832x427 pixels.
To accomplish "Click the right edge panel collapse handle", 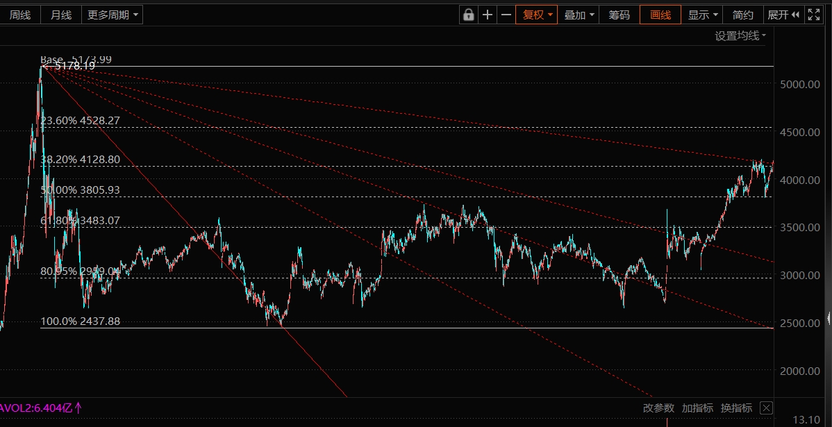I will (x=829, y=319).
